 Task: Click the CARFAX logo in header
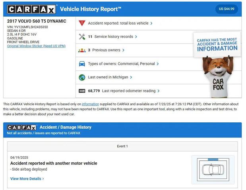[31, 9]
